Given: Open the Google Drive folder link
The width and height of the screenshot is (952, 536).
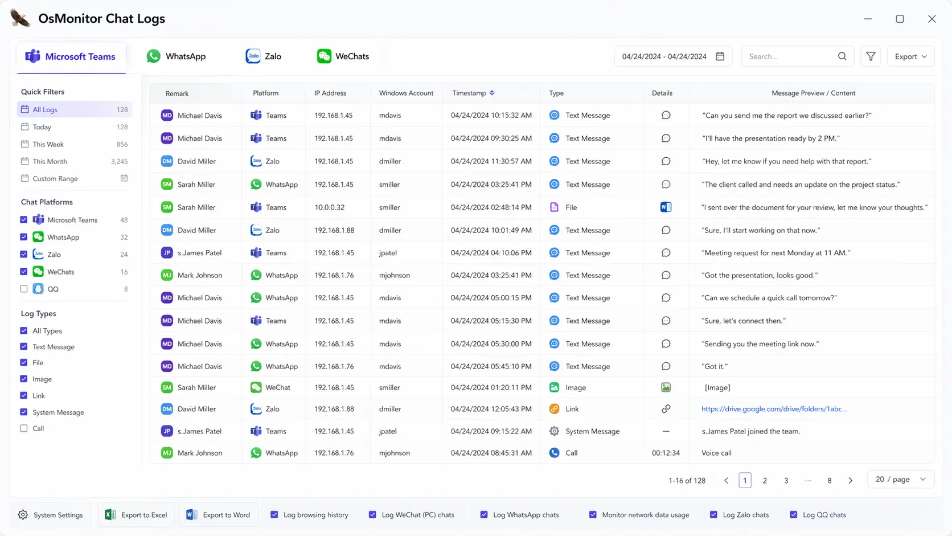Looking at the screenshot, I should (x=774, y=409).
